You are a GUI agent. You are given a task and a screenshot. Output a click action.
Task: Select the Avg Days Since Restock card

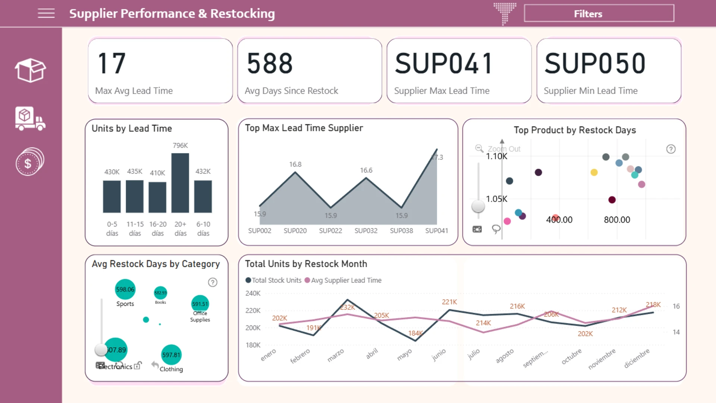click(310, 71)
